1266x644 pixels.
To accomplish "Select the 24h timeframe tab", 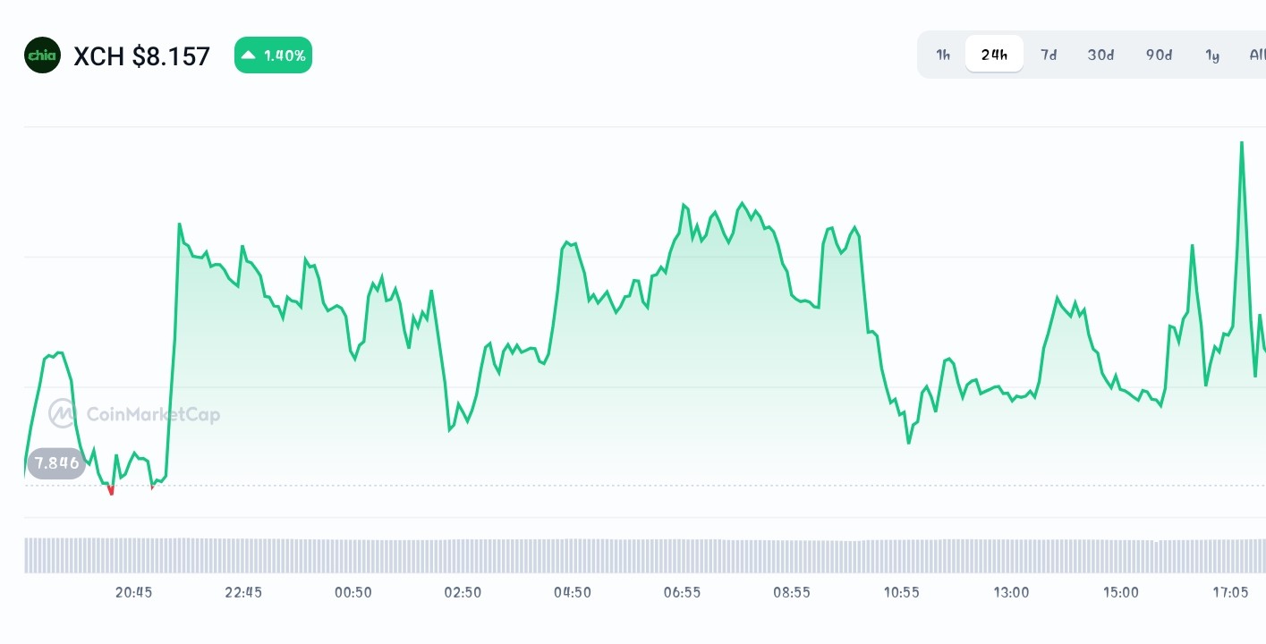I will [994, 54].
